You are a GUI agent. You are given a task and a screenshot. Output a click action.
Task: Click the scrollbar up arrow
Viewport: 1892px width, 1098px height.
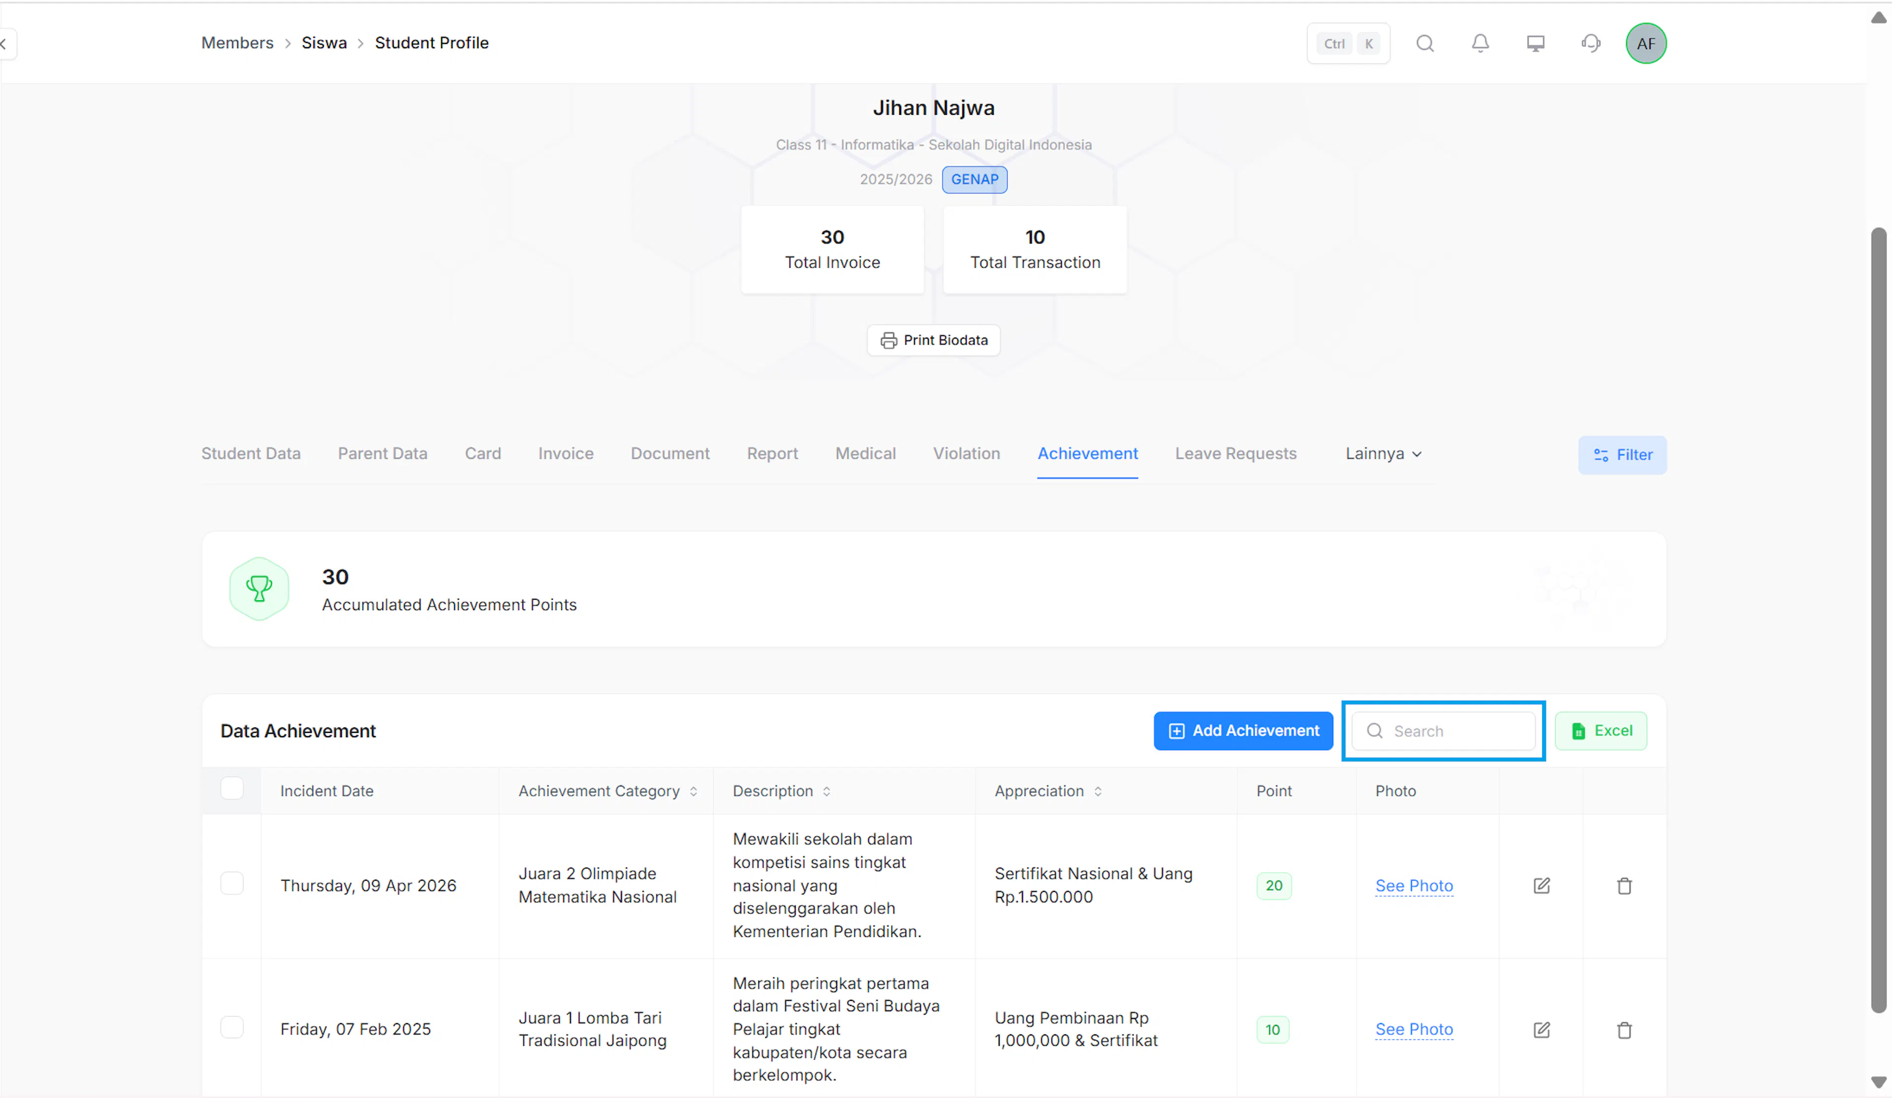pyautogui.click(x=1879, y=18)
